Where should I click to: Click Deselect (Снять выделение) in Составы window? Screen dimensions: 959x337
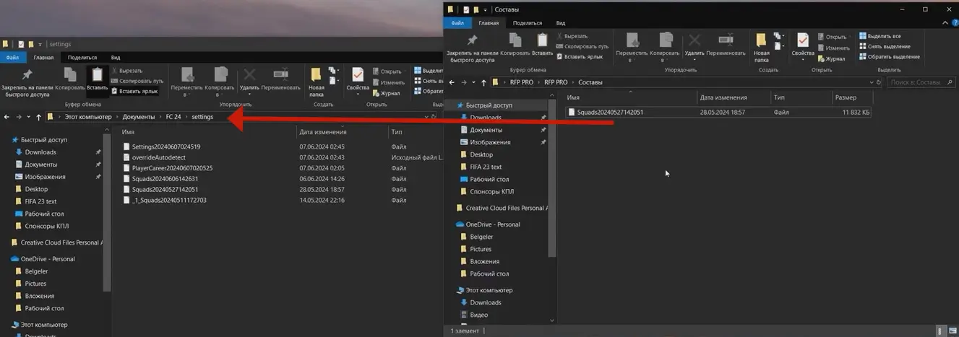click(883, 46)
